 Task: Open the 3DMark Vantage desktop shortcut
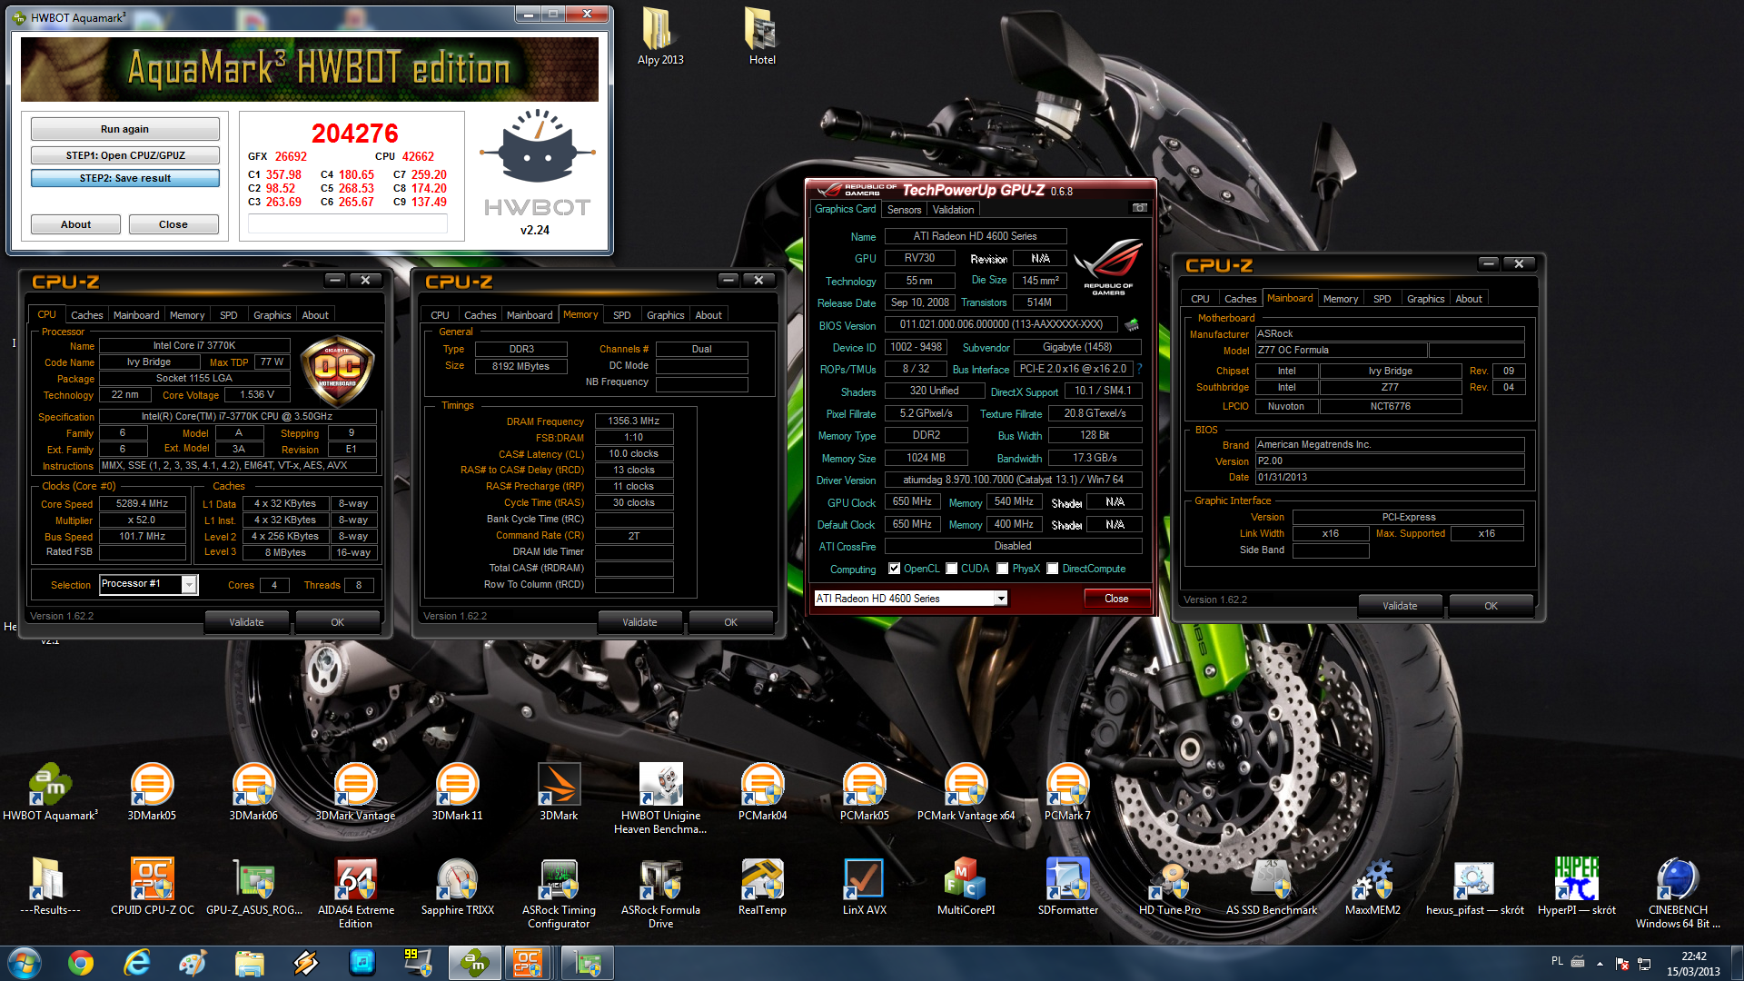(355, 790)
